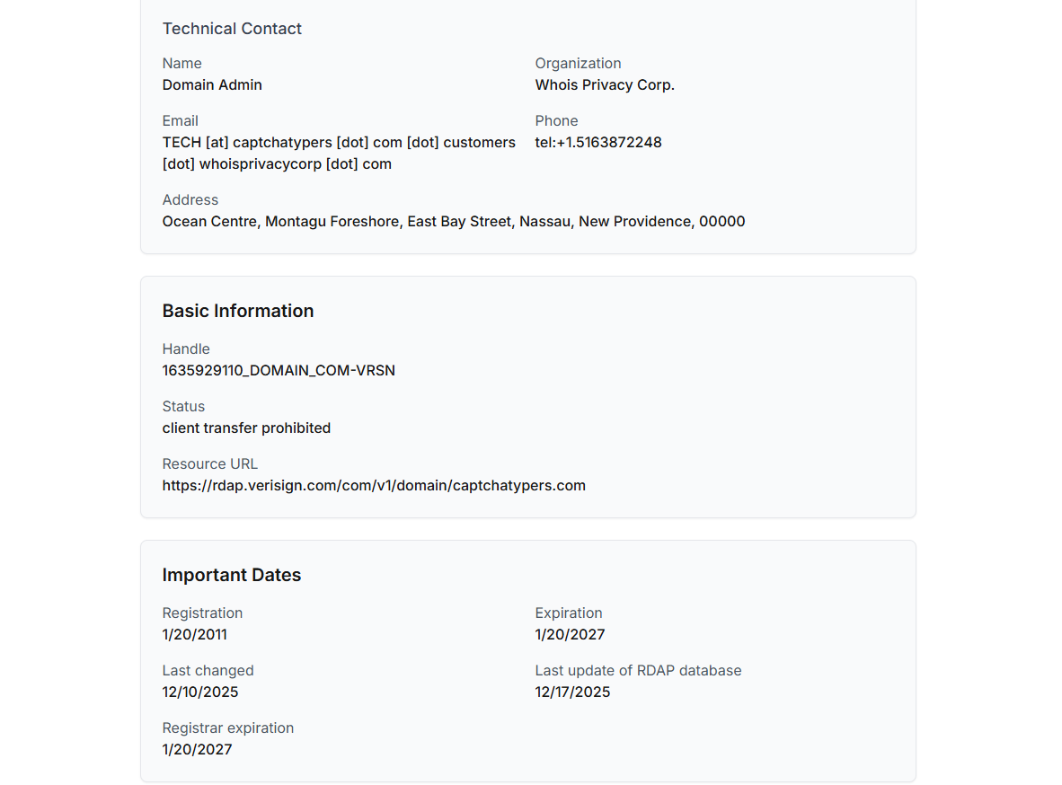Click the phone number tel:+1.5163872248

[598, 143]
